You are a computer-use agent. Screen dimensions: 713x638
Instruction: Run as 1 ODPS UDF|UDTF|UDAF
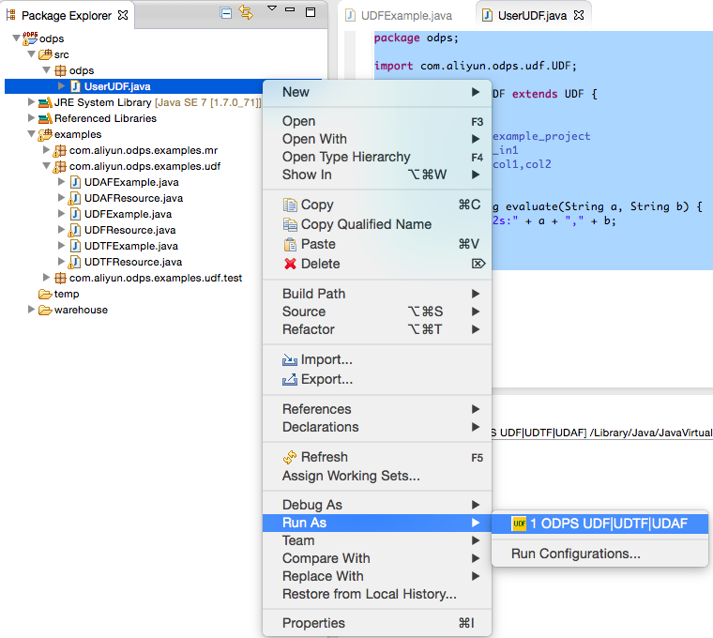pos(599,524)
